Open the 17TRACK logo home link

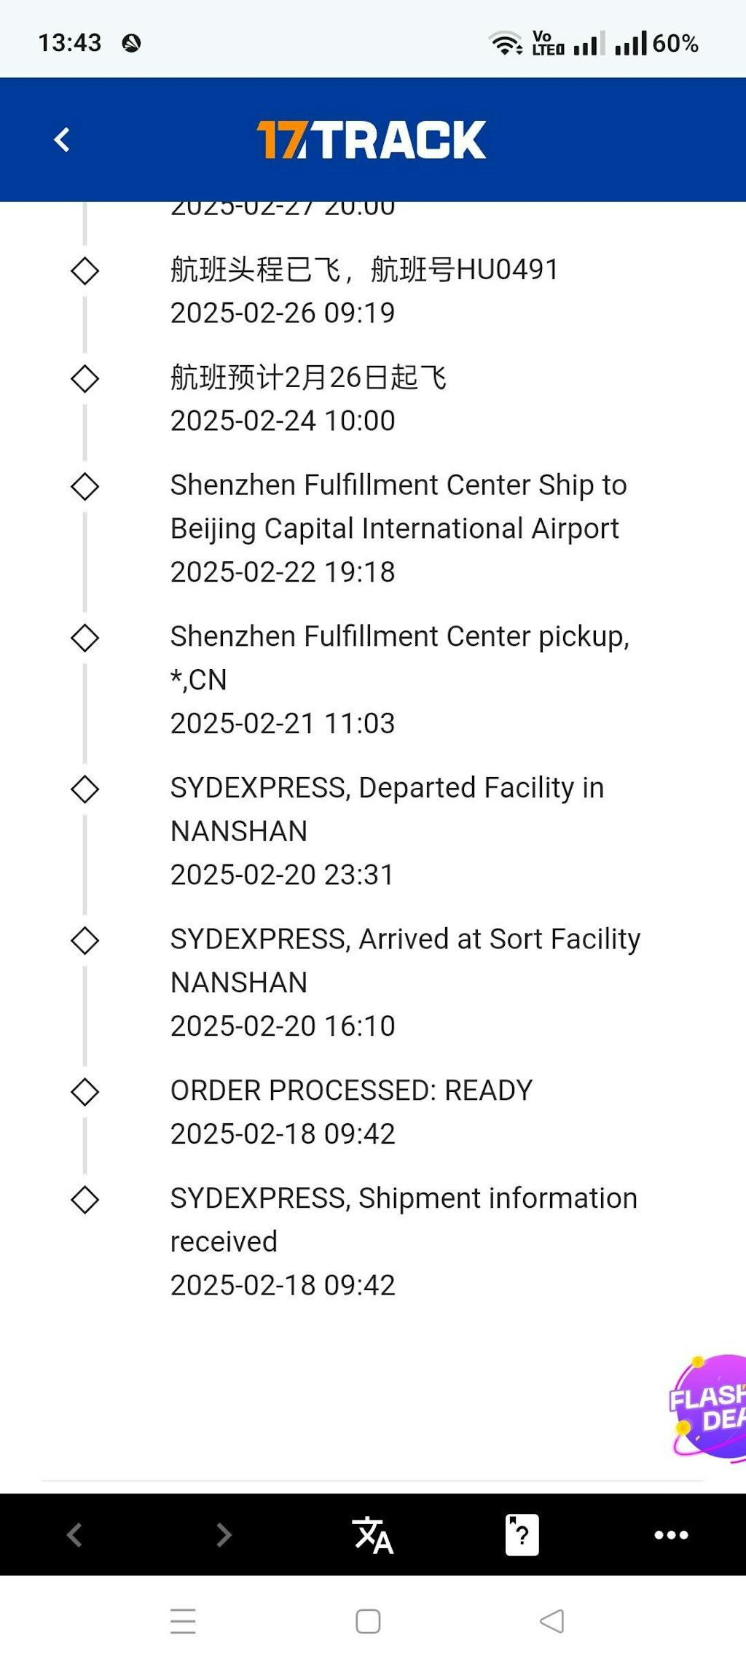coord(372,140)
